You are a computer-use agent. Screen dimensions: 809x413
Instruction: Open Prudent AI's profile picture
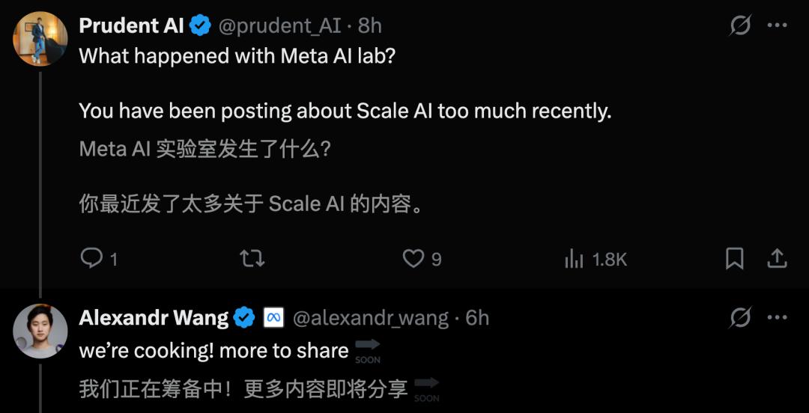click(40, 39)
